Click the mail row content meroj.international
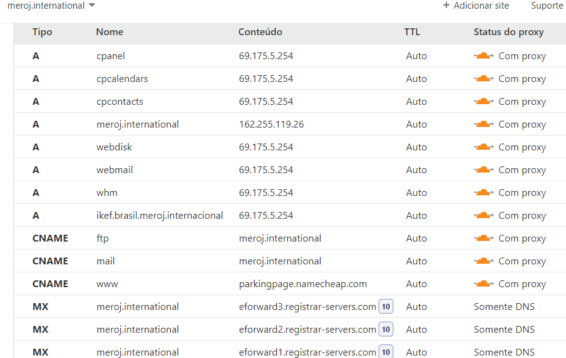 pyautogui.click(x=280, y=261)
